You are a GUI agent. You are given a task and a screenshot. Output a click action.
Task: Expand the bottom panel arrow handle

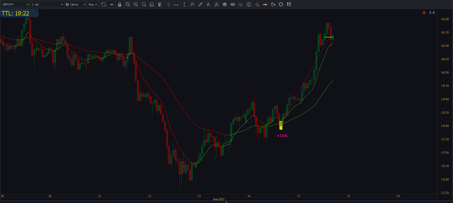[226, 202]
